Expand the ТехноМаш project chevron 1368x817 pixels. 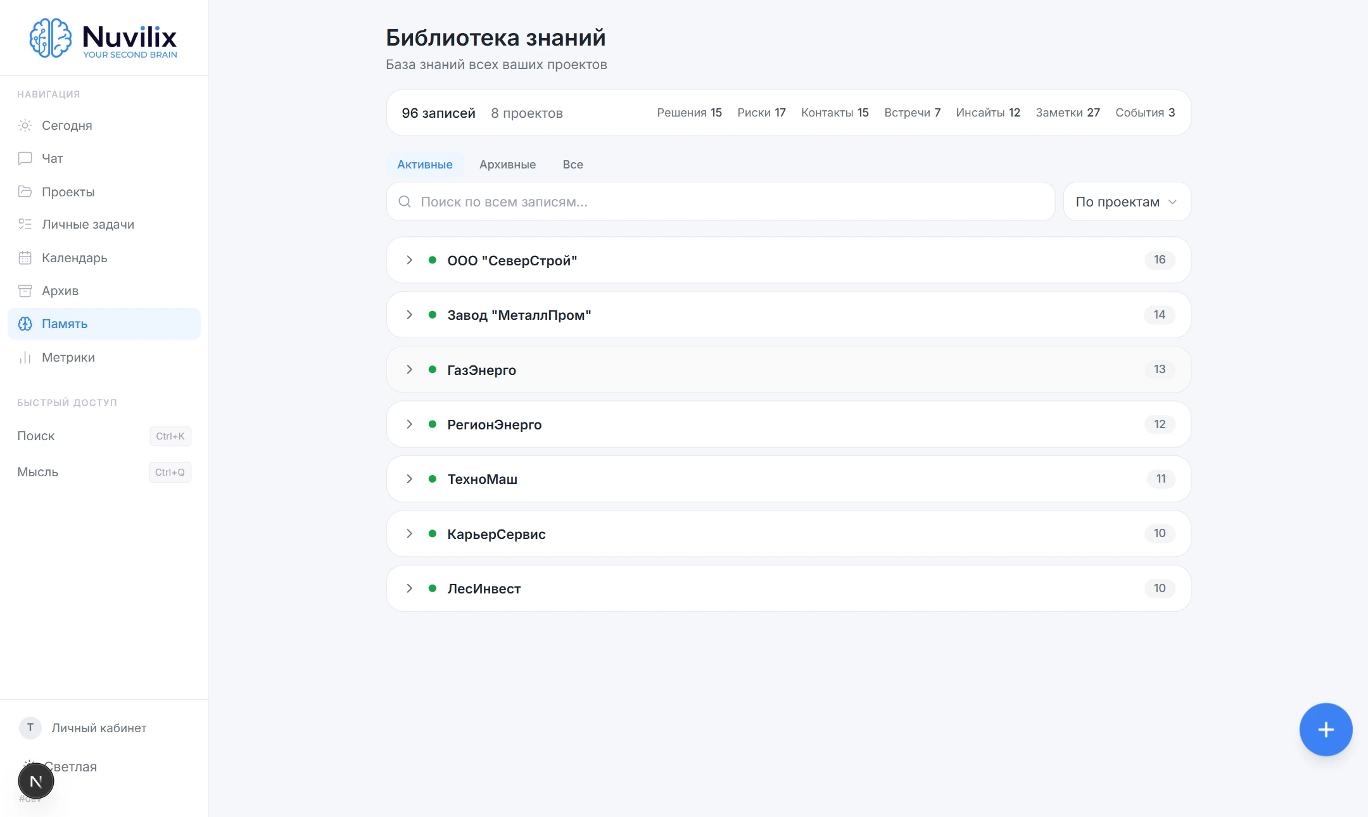[x=410, y=479]
